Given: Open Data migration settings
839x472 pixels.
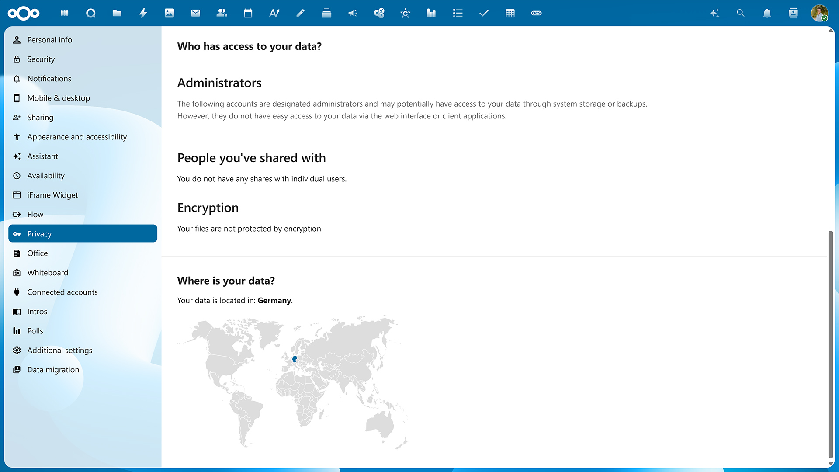Looking at the screenshot, I should (53, 370).
